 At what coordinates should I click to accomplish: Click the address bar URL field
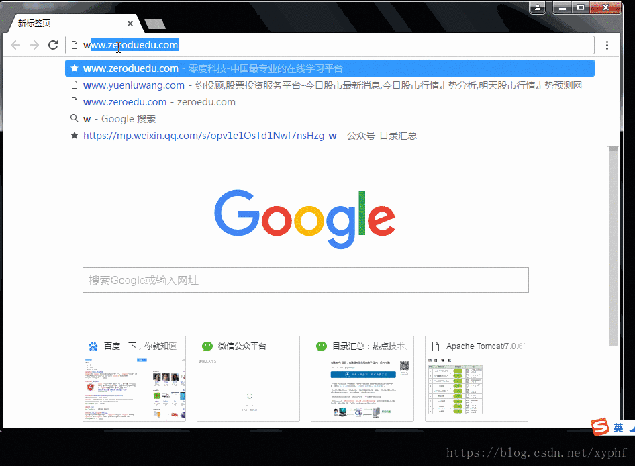(330, 45)
